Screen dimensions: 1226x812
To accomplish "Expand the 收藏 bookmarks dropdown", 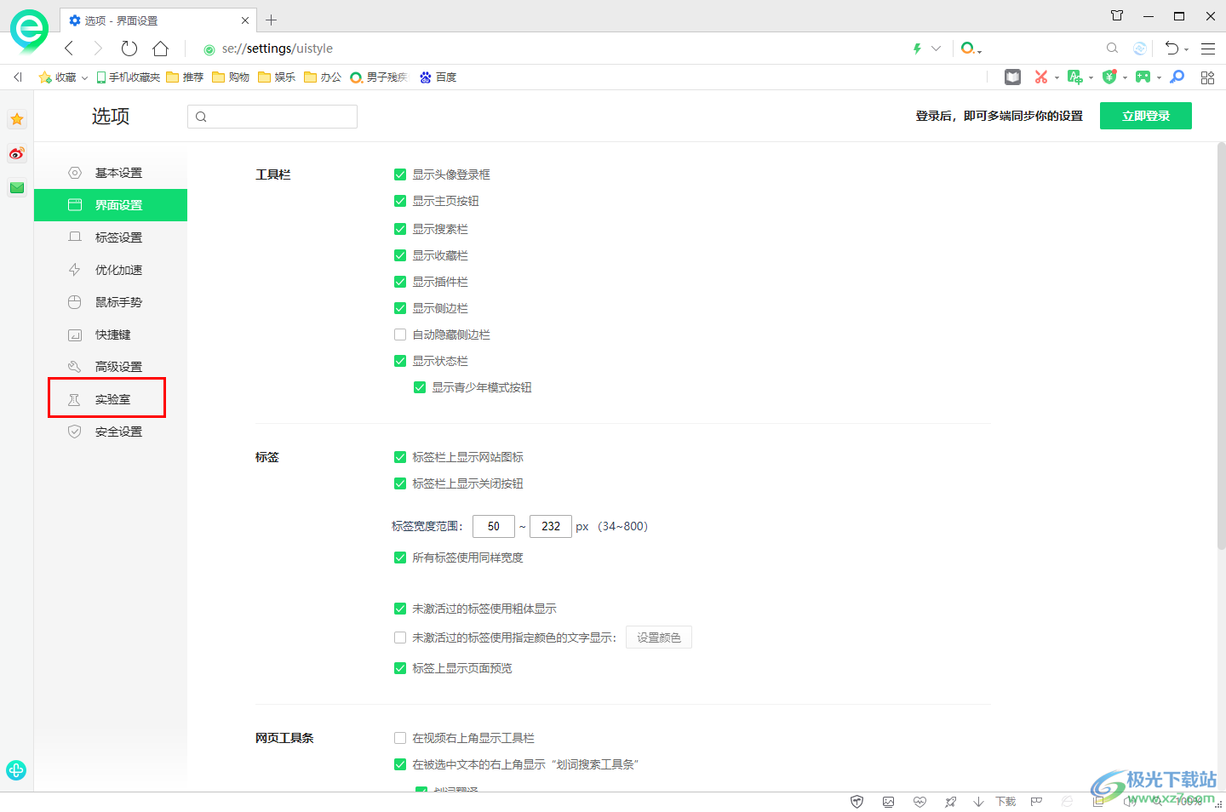I will pyautogui.click(x=84, y=77).
